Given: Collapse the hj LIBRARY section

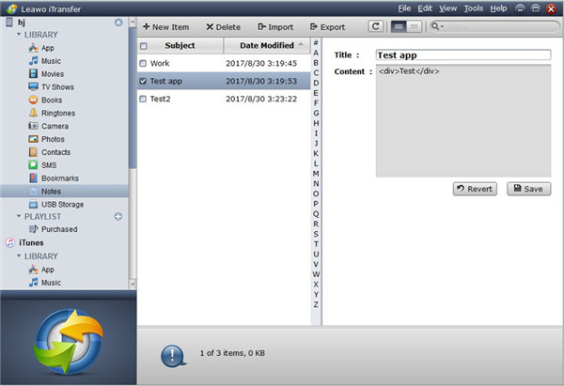Looking at the screenshot, I should pos(19,35).
